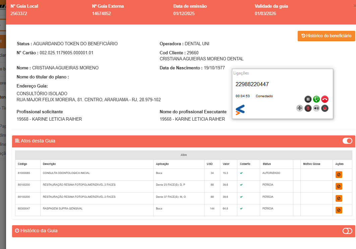Click the speaker volume icon

point(316,108)
